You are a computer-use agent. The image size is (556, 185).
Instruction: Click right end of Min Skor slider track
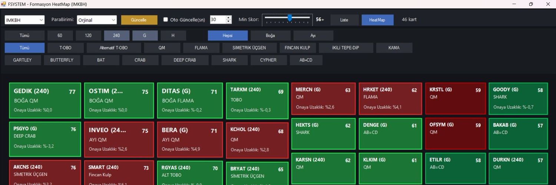click(309, 17)
